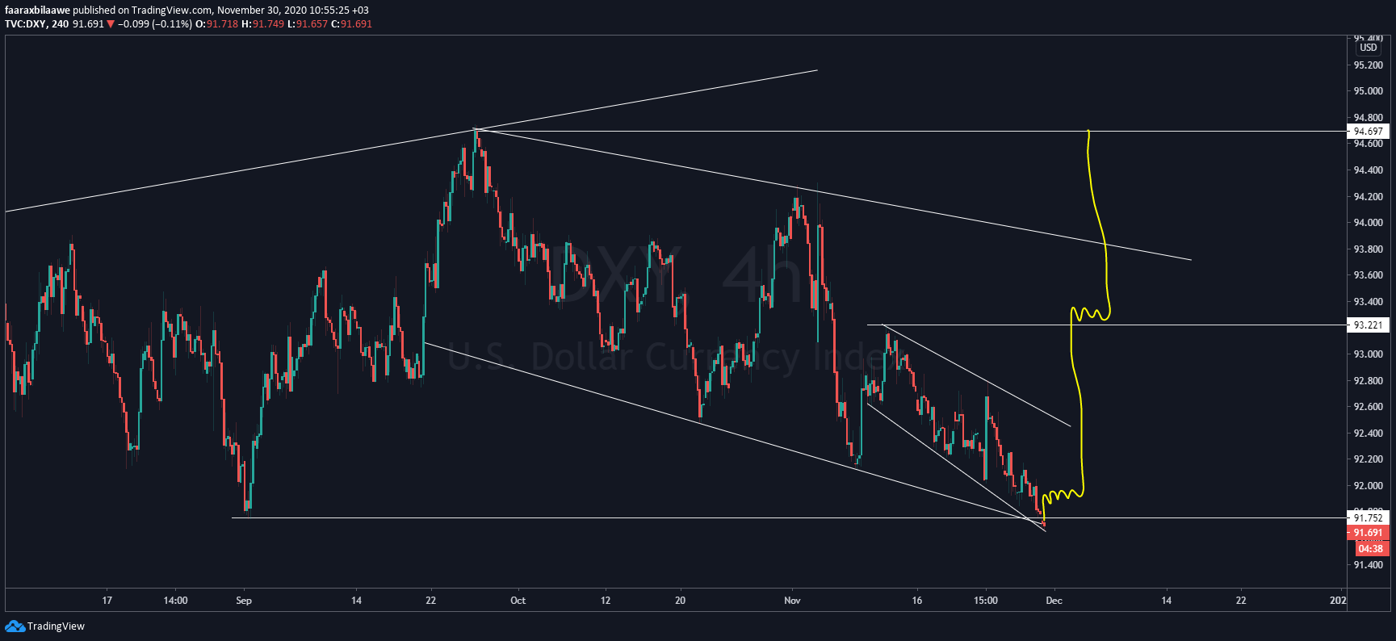Click the TradingView brand name text

(x=56, y=626)
